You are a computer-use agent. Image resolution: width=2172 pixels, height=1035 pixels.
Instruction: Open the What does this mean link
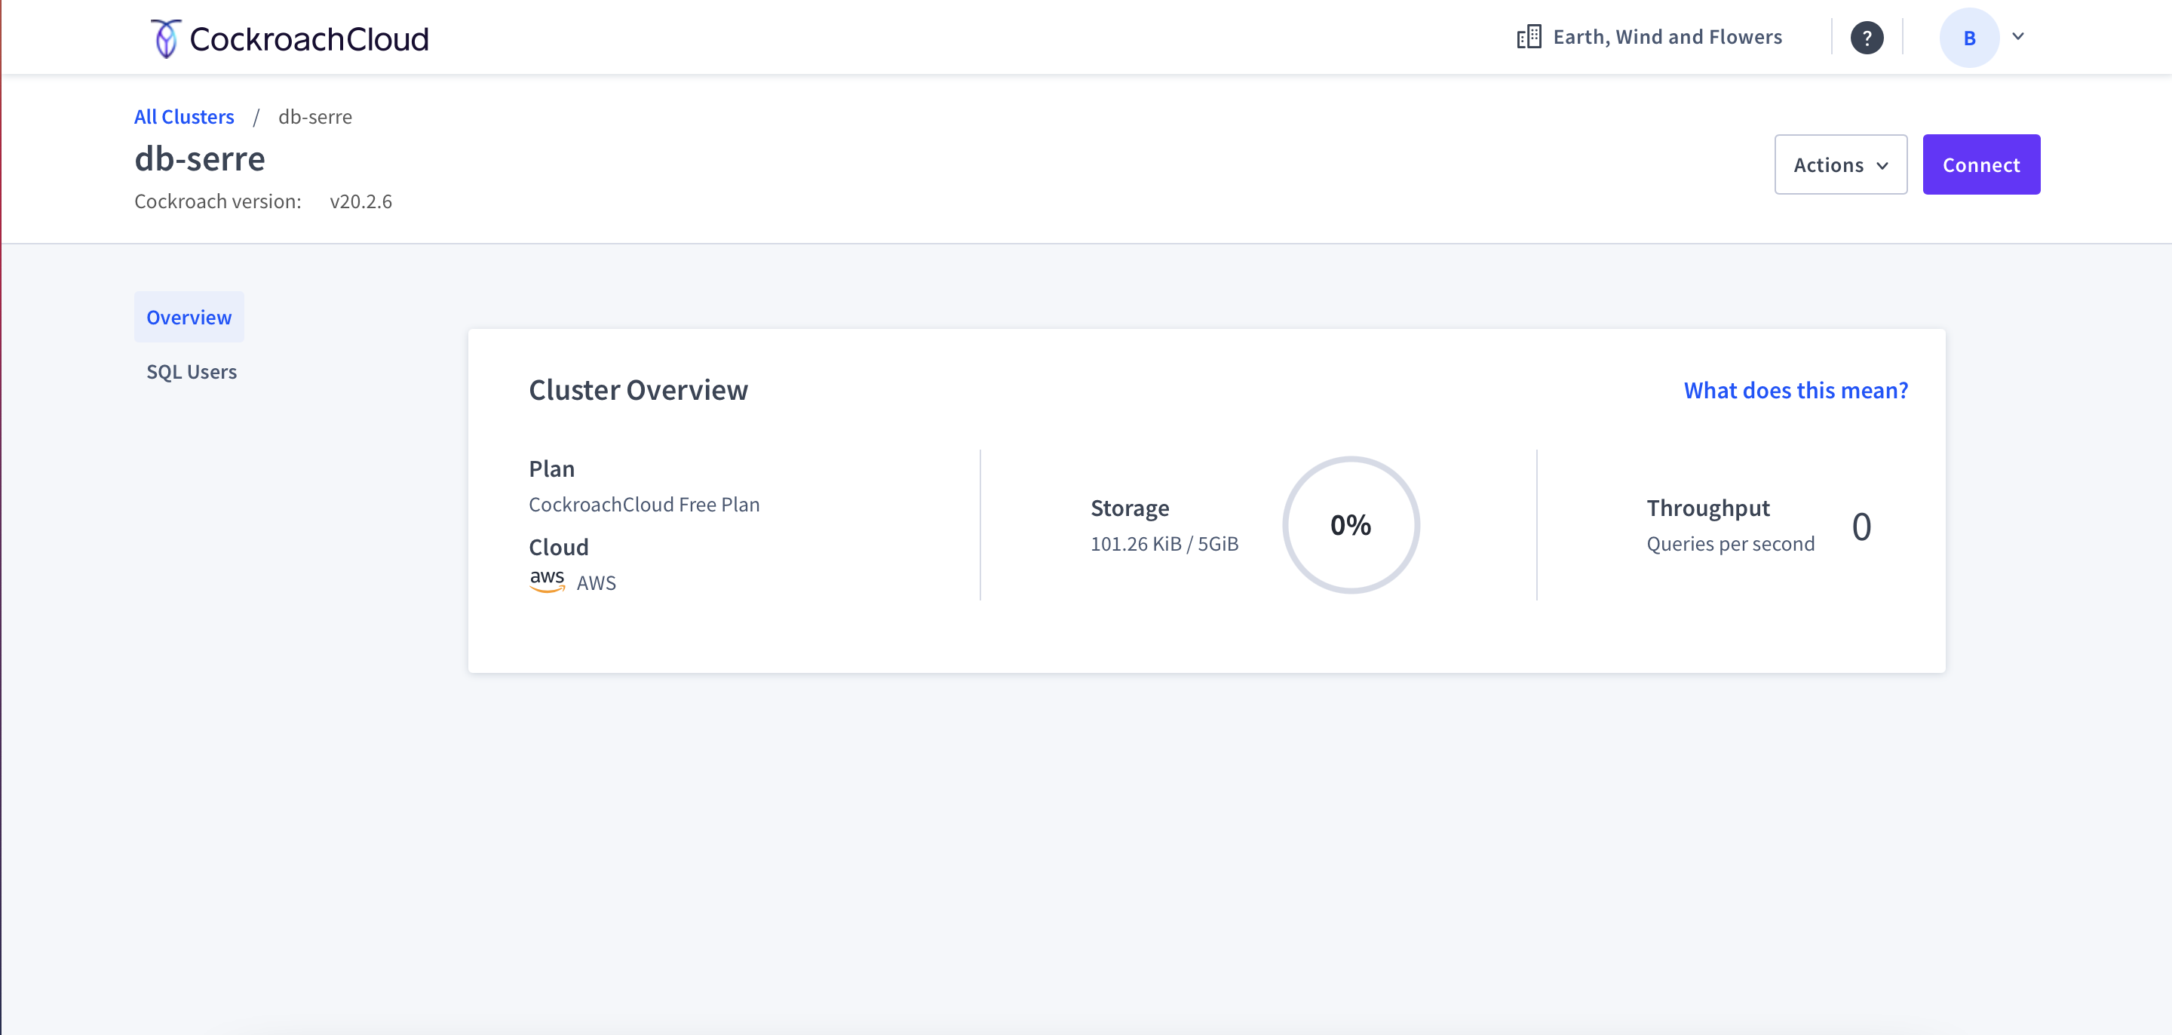pos(1795,390)
